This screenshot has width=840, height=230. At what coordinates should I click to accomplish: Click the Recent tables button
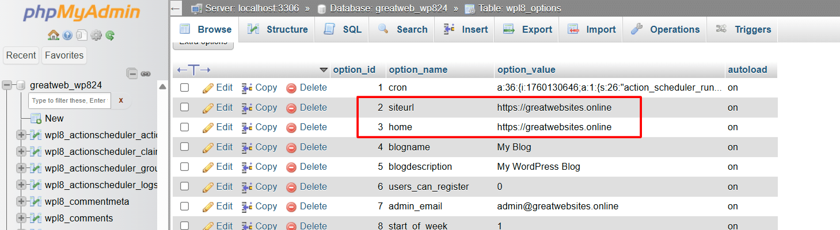pyautogui.click(x=21, y=55)
